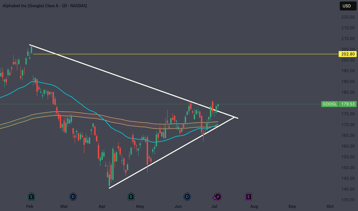The image size is (358, 211).
Task: Select the yellow 202.80 price label
Action: (x=348, y=54)
